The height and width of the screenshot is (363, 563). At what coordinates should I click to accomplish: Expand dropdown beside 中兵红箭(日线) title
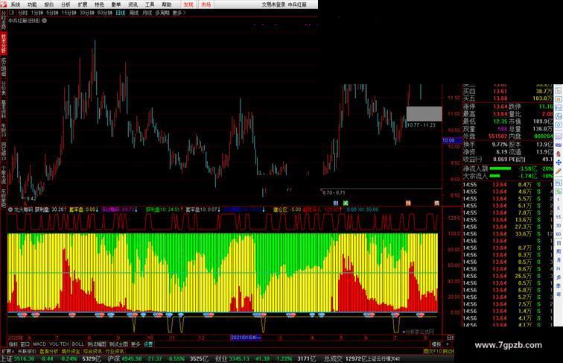[x=45, y=21]
